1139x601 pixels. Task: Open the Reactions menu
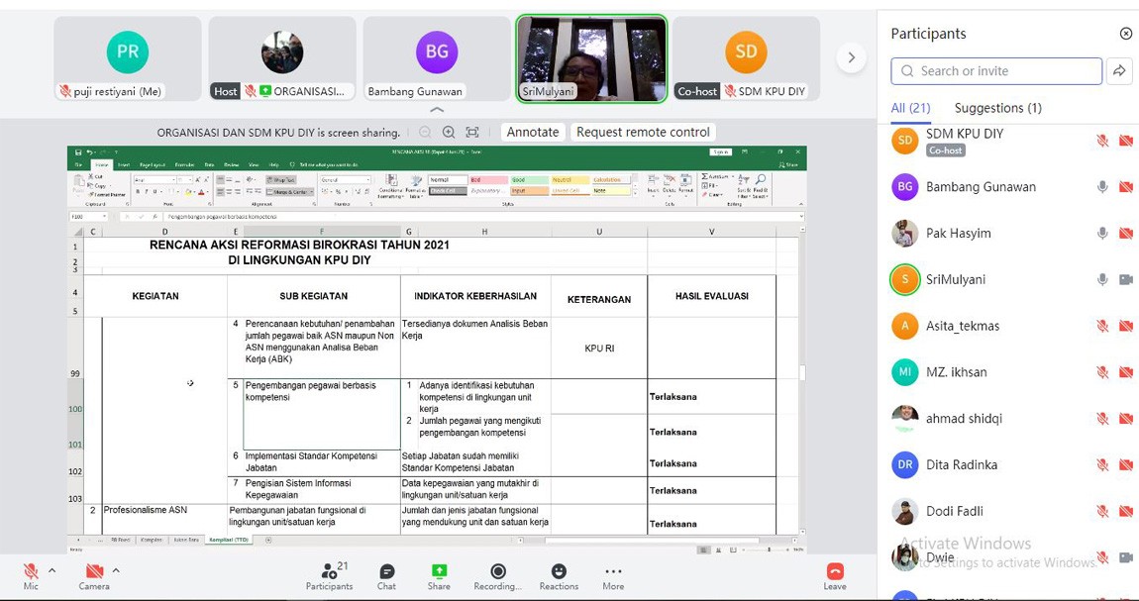pos(559,571)
